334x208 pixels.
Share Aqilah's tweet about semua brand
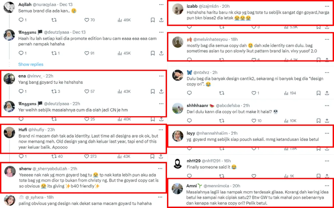161,20
